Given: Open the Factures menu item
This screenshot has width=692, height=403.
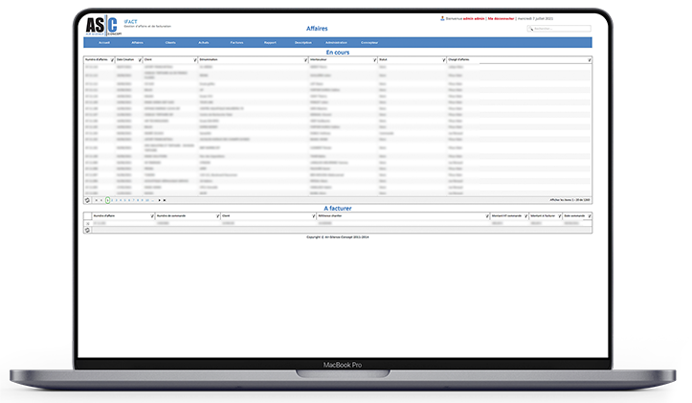Looking at the screenshot, I should click(x=236, y=43).
